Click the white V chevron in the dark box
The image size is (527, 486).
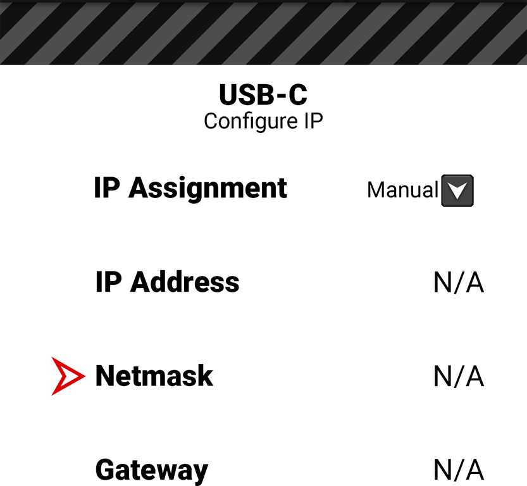click(457, 191)
